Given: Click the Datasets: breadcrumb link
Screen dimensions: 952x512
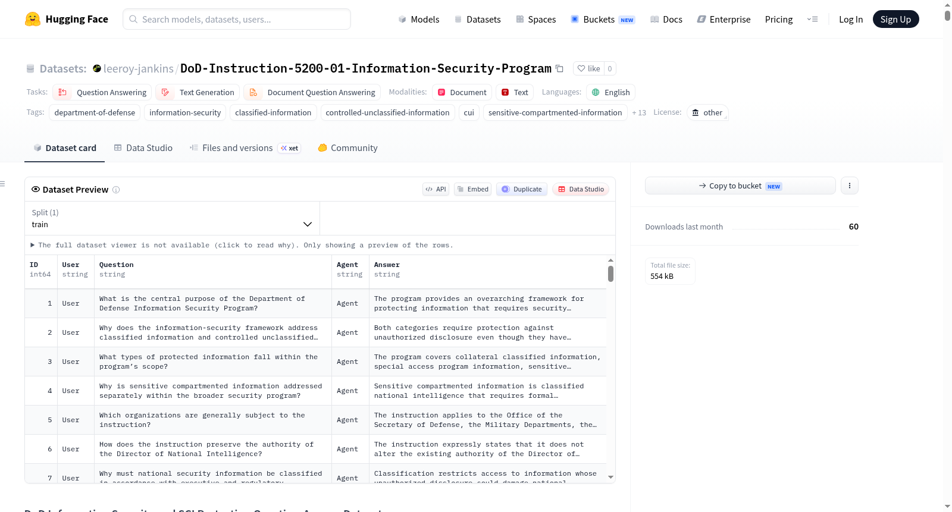Looking at the screenshot, I should click(x=63, y=68).
